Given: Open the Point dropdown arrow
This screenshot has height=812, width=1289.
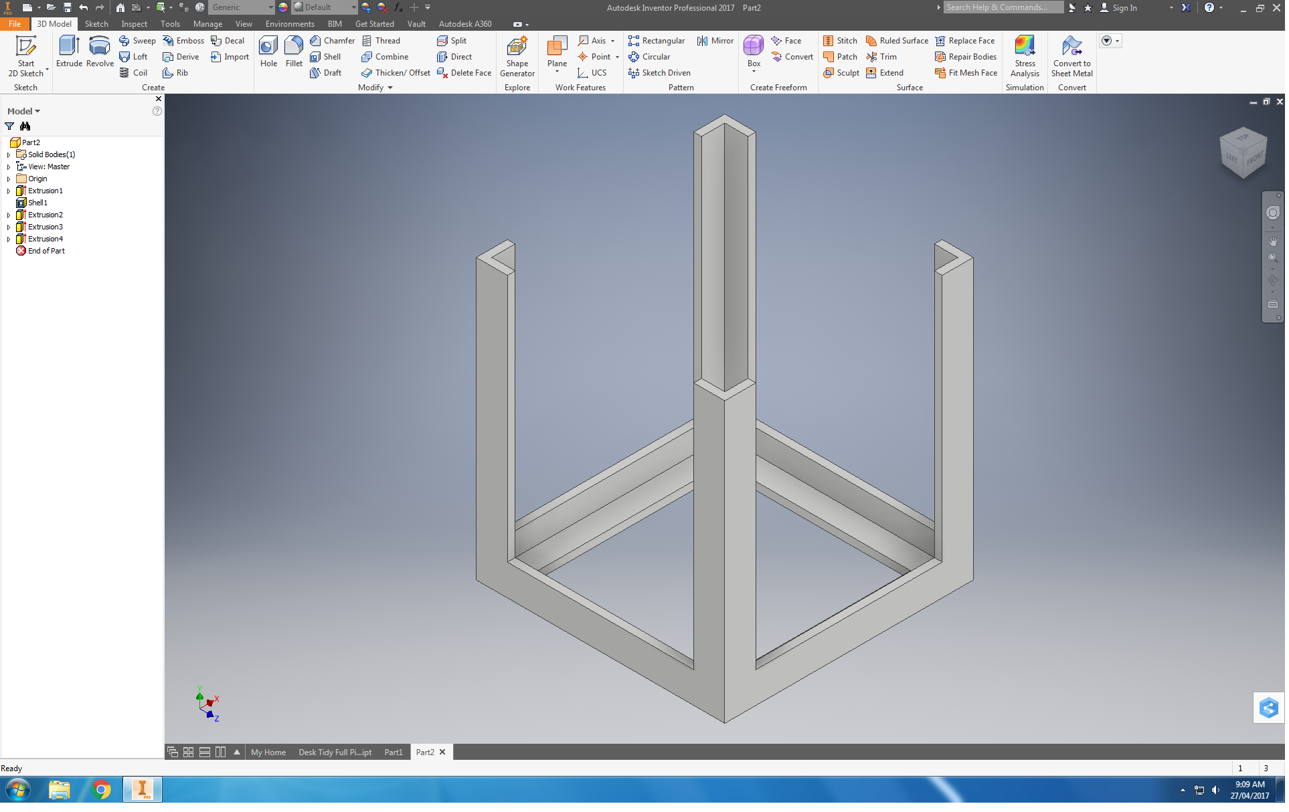Looking at the screenshot, I should coord(617,57).
